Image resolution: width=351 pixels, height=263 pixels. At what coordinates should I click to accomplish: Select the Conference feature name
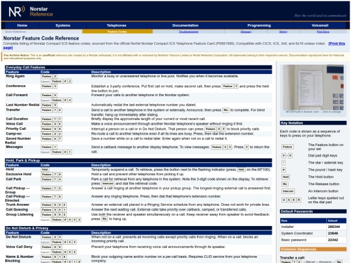point(16,86)
